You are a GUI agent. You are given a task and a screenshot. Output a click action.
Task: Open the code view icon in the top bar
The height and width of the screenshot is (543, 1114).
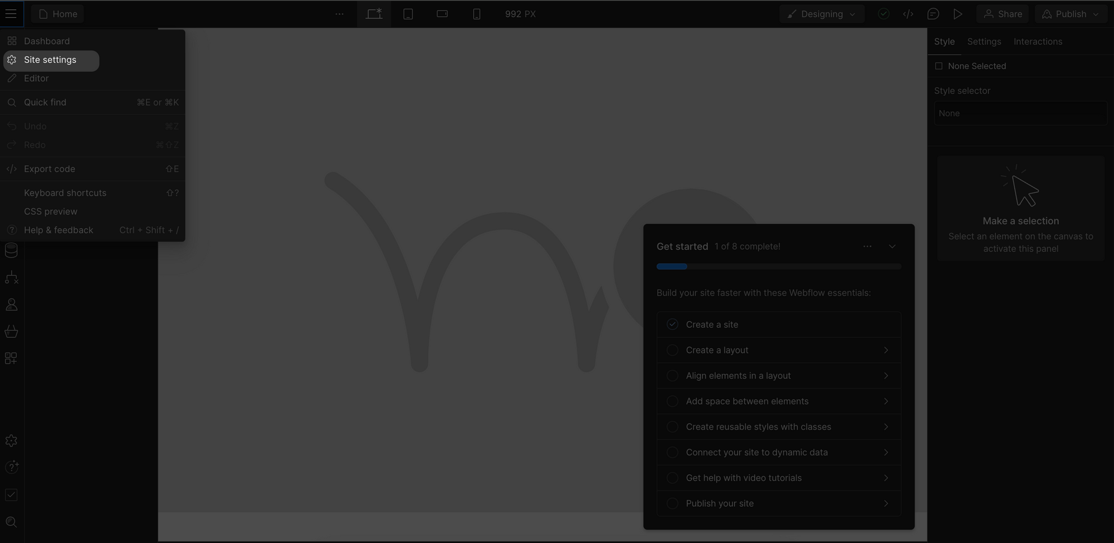[x=908, y=14]
